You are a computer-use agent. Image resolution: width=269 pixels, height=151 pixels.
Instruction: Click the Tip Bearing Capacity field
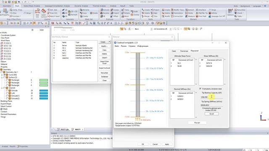click(211, 97)
